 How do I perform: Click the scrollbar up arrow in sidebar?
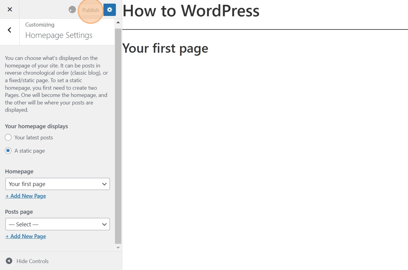(x=118, y=22)
